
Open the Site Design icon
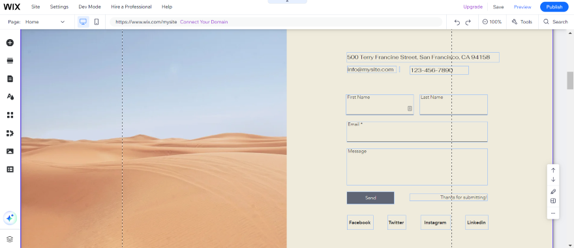click(x=10, y=97)
